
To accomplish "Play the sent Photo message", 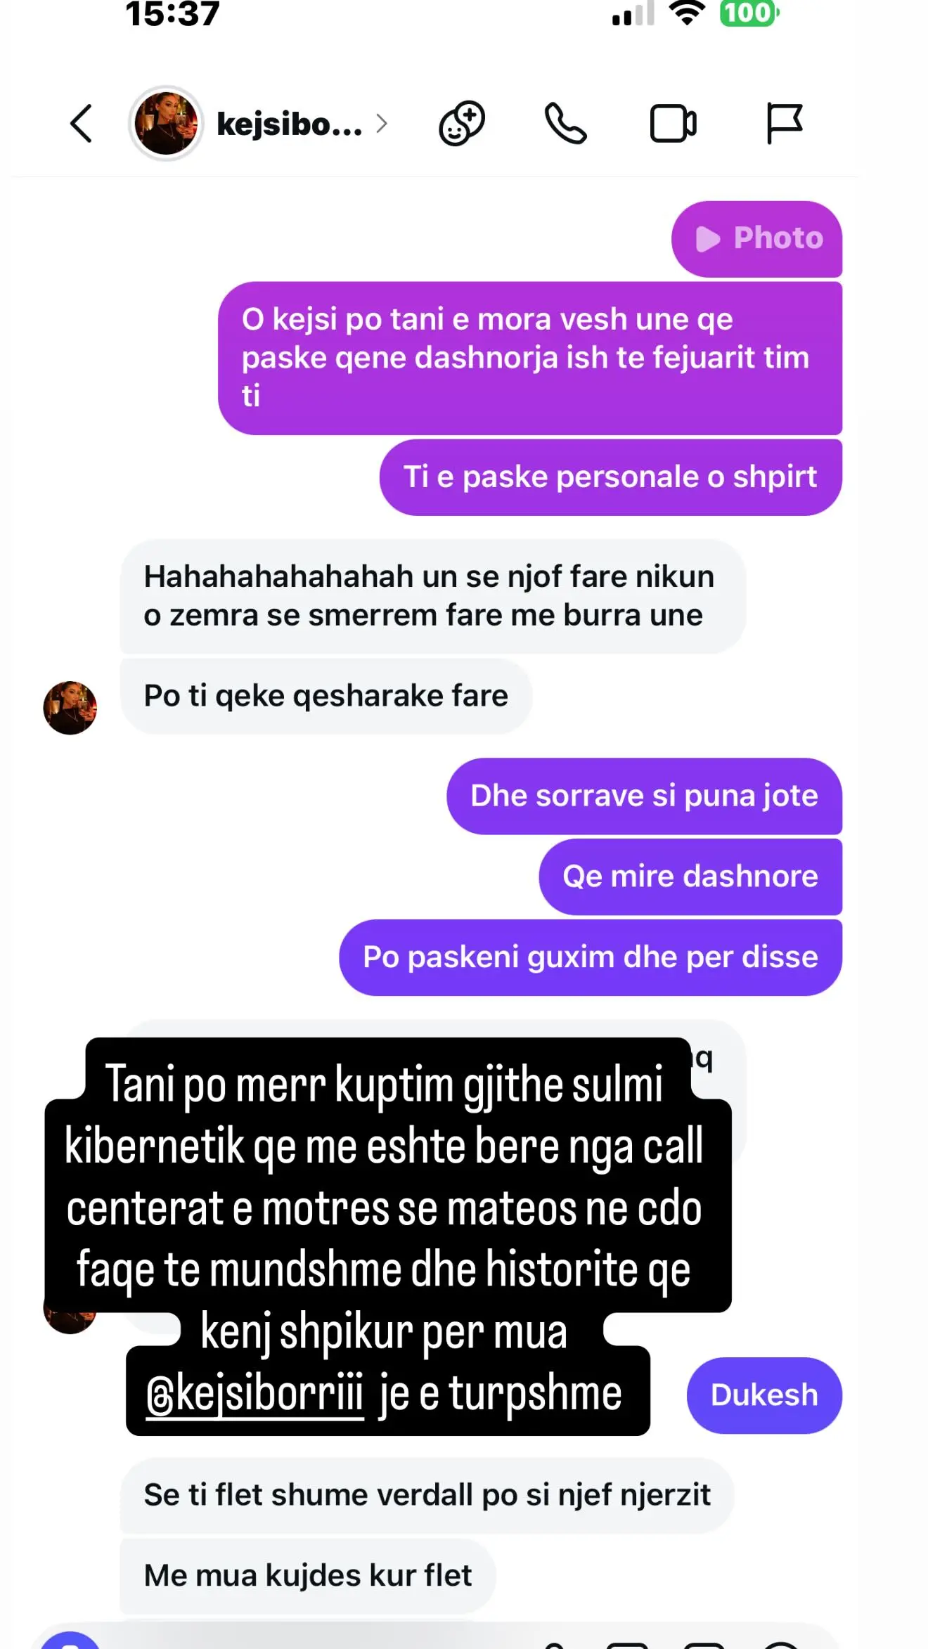I will 757,239.
